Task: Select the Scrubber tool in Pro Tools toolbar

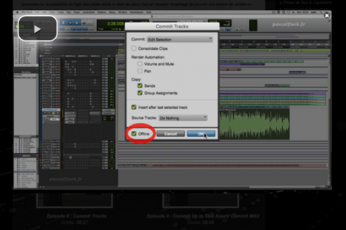Action: coord(84,23)
